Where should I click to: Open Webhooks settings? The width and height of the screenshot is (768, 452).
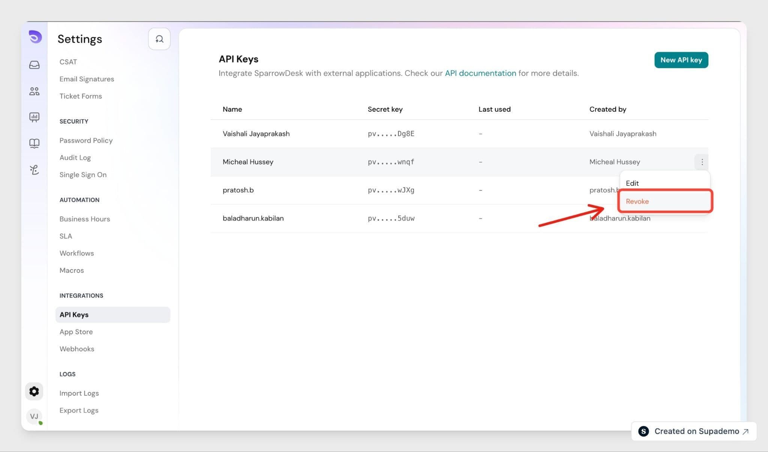pyautogui.click(x=77, y=349)
